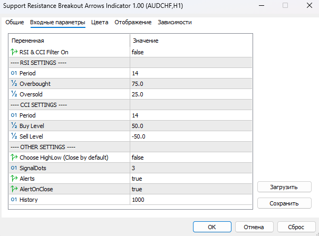Confirm settings with the OK button
The height and width of the screenshot is (236, 319).
point(212,227)
